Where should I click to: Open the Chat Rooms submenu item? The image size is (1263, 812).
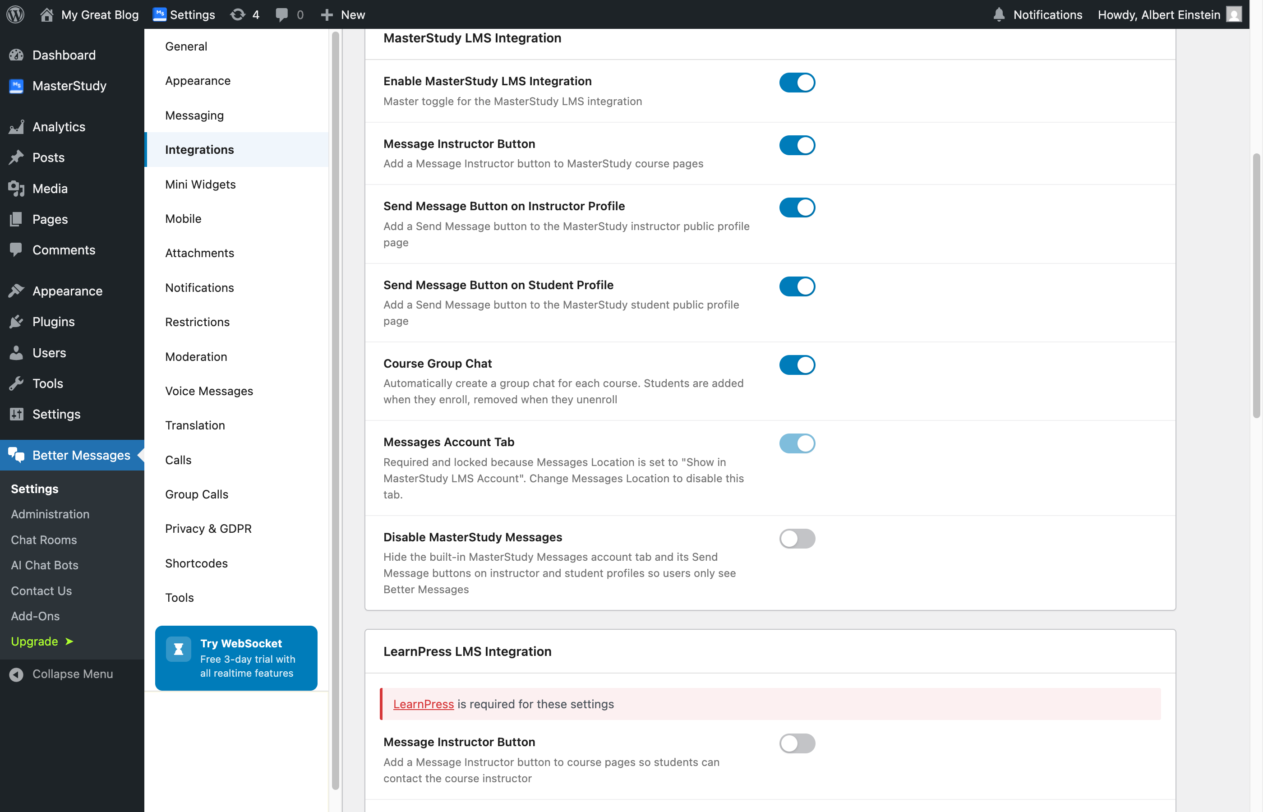point(44,540)
